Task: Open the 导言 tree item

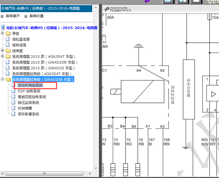Action: tap(15, 34)
